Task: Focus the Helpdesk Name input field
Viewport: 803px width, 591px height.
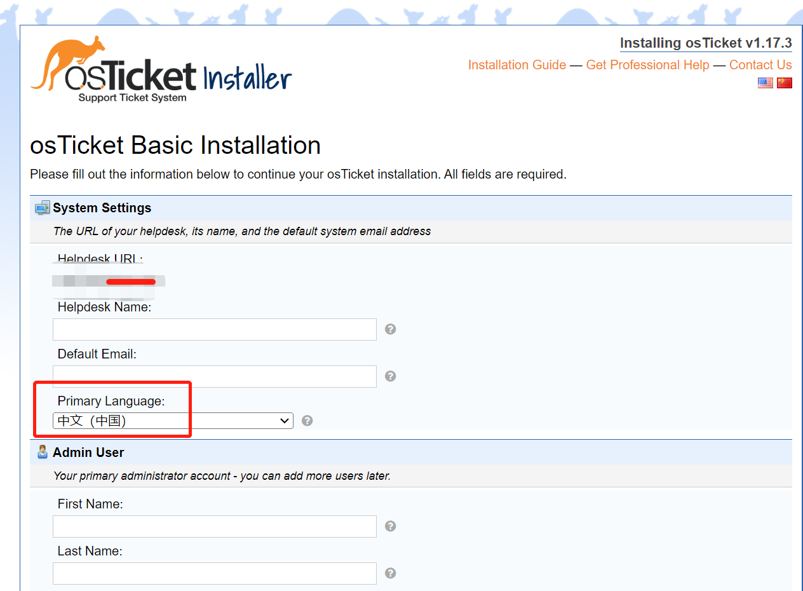Action: tap(215, 329)
